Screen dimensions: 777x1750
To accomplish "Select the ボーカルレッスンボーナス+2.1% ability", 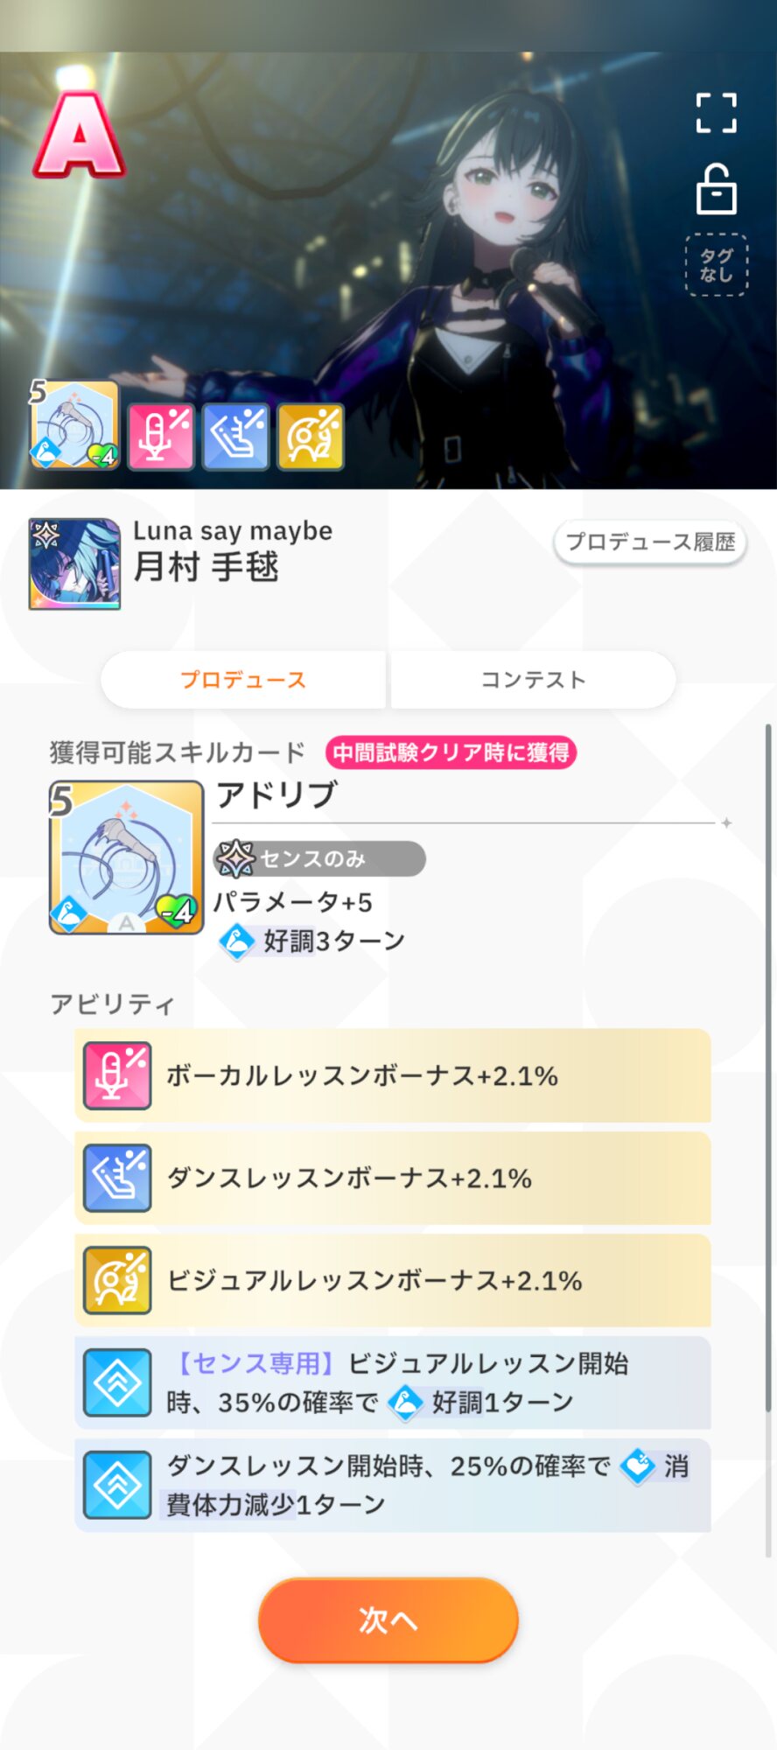I will pos(393,1075).
